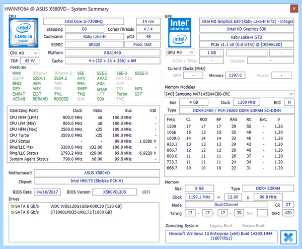Click the PCIe v1.1 x0 DISABLED field
This screenshot has height=249, width=302.
[x=247, y=44]
